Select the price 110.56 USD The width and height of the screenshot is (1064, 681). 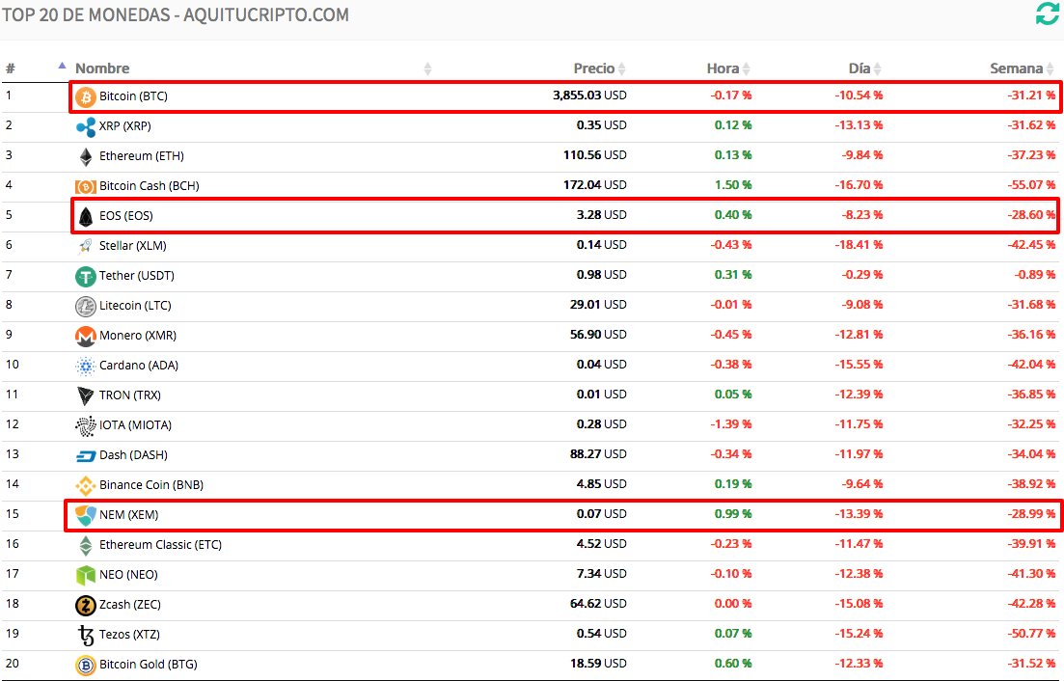(x=594, y=155)
